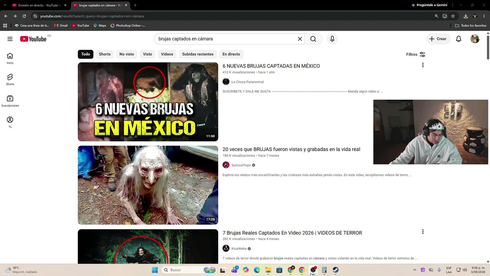Open Shorts in the left sidebar

(10, 80)
